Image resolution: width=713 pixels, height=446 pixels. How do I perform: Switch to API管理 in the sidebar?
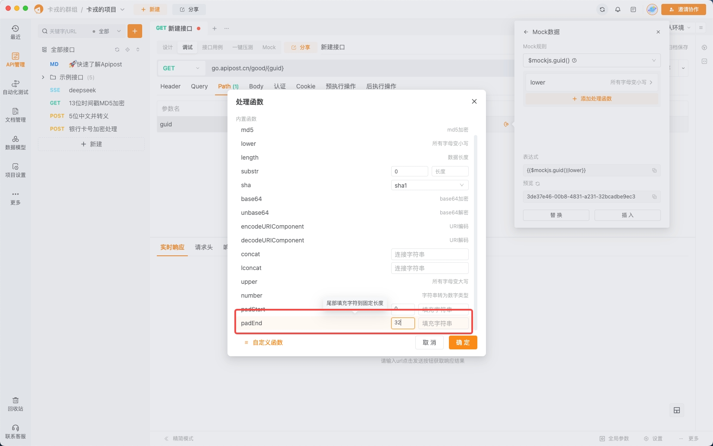coord(16,60)
